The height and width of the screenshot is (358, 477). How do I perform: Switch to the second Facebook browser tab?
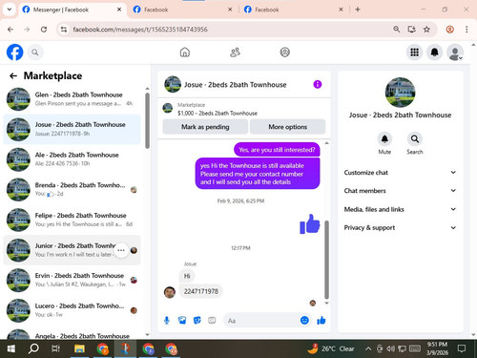[183, 10]
